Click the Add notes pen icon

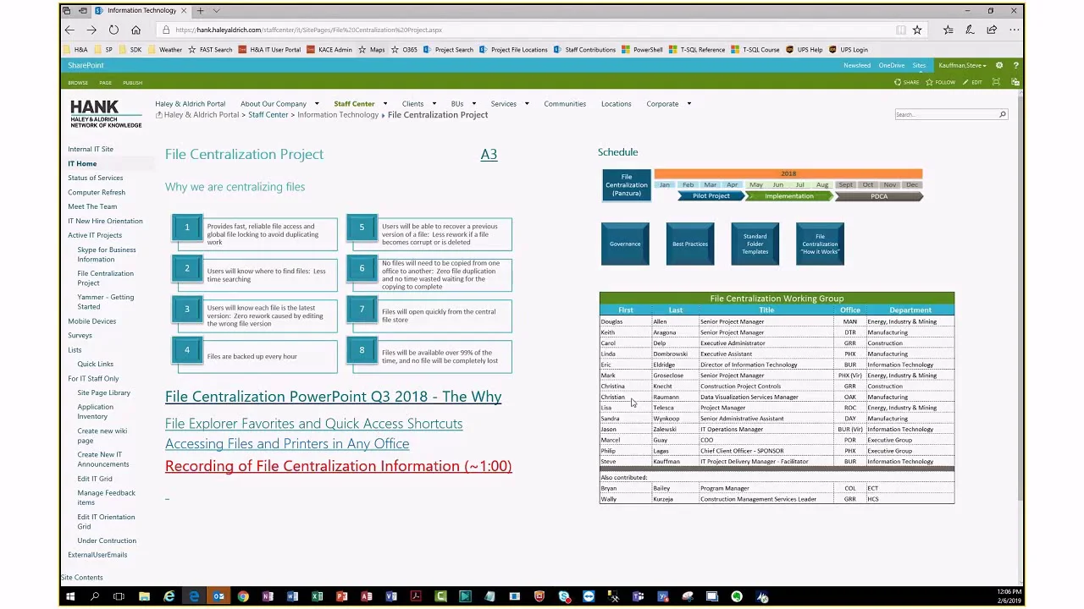pos(970,30)
